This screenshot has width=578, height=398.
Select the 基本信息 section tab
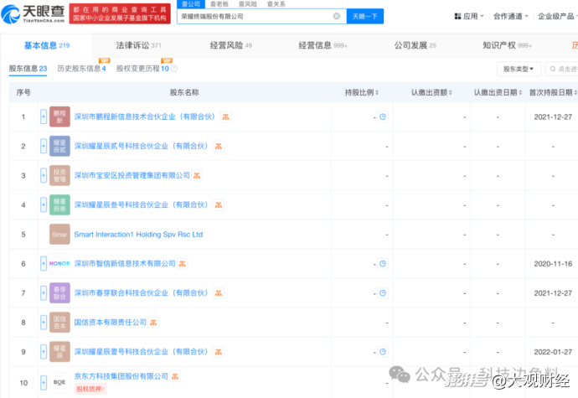(47, 45)
